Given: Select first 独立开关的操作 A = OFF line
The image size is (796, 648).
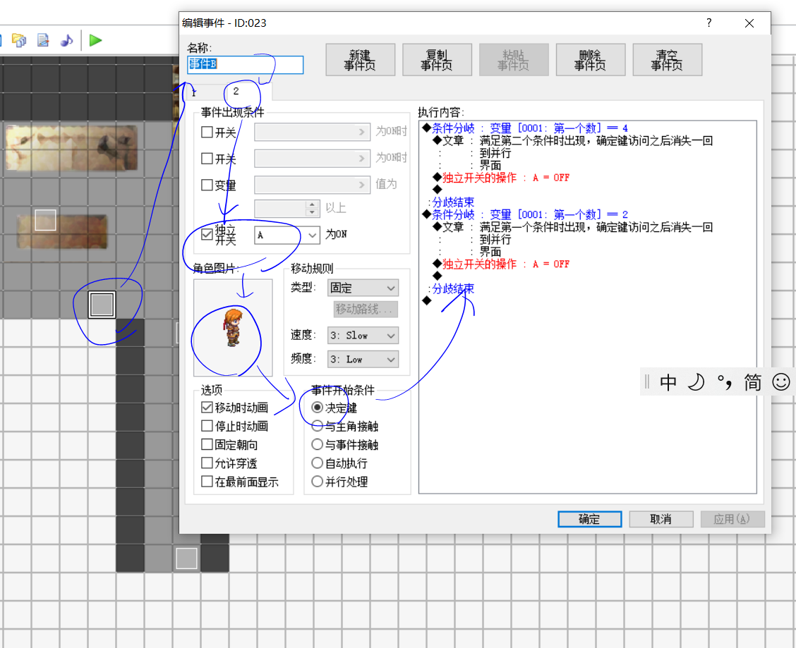Looking at the screenshot, I should coord(501,178).
